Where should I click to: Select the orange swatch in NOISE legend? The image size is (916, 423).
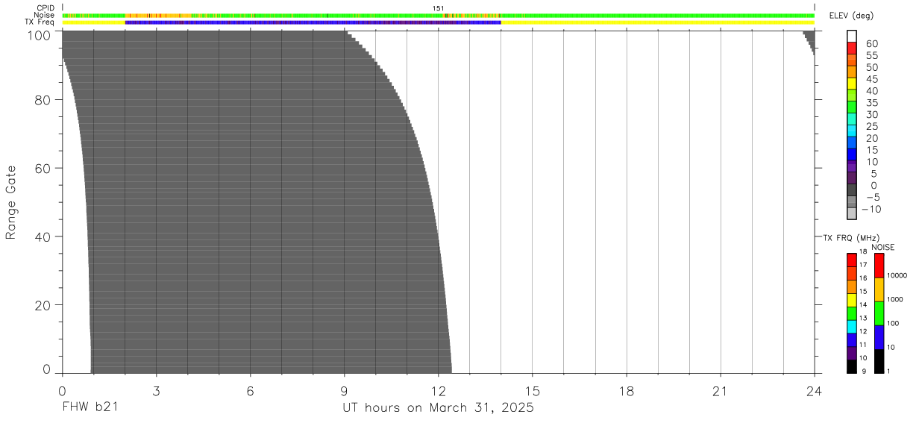point(879,289)
